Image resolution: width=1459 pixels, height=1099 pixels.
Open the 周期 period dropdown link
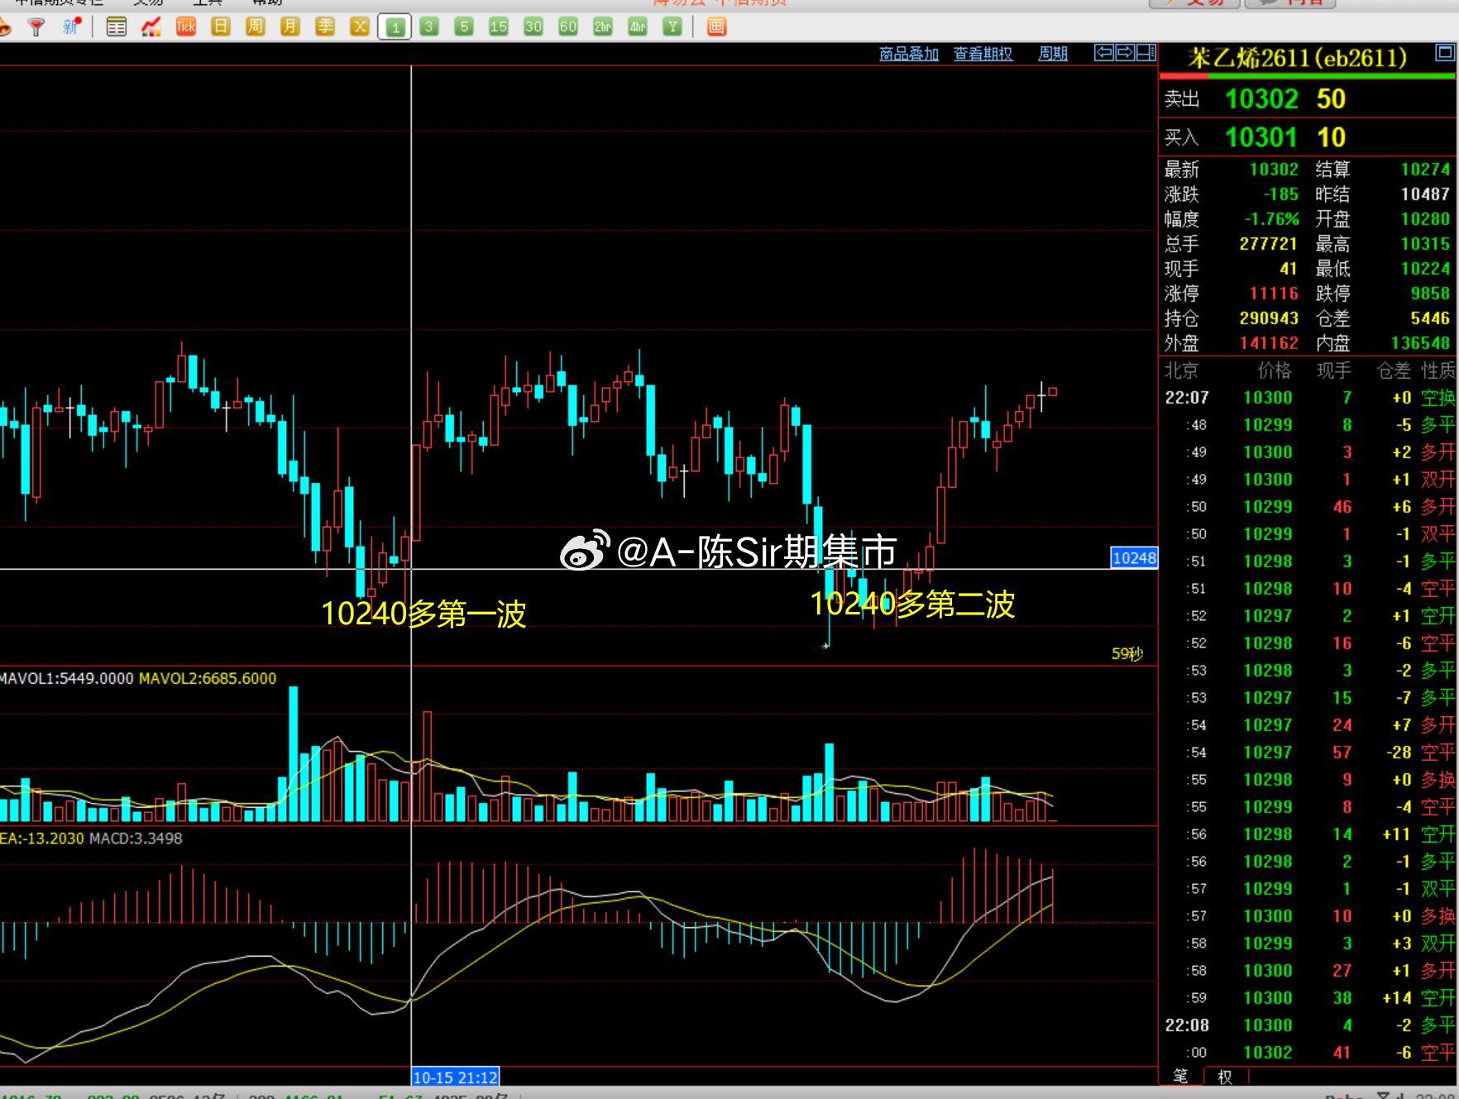click(x=1053, y=54)
